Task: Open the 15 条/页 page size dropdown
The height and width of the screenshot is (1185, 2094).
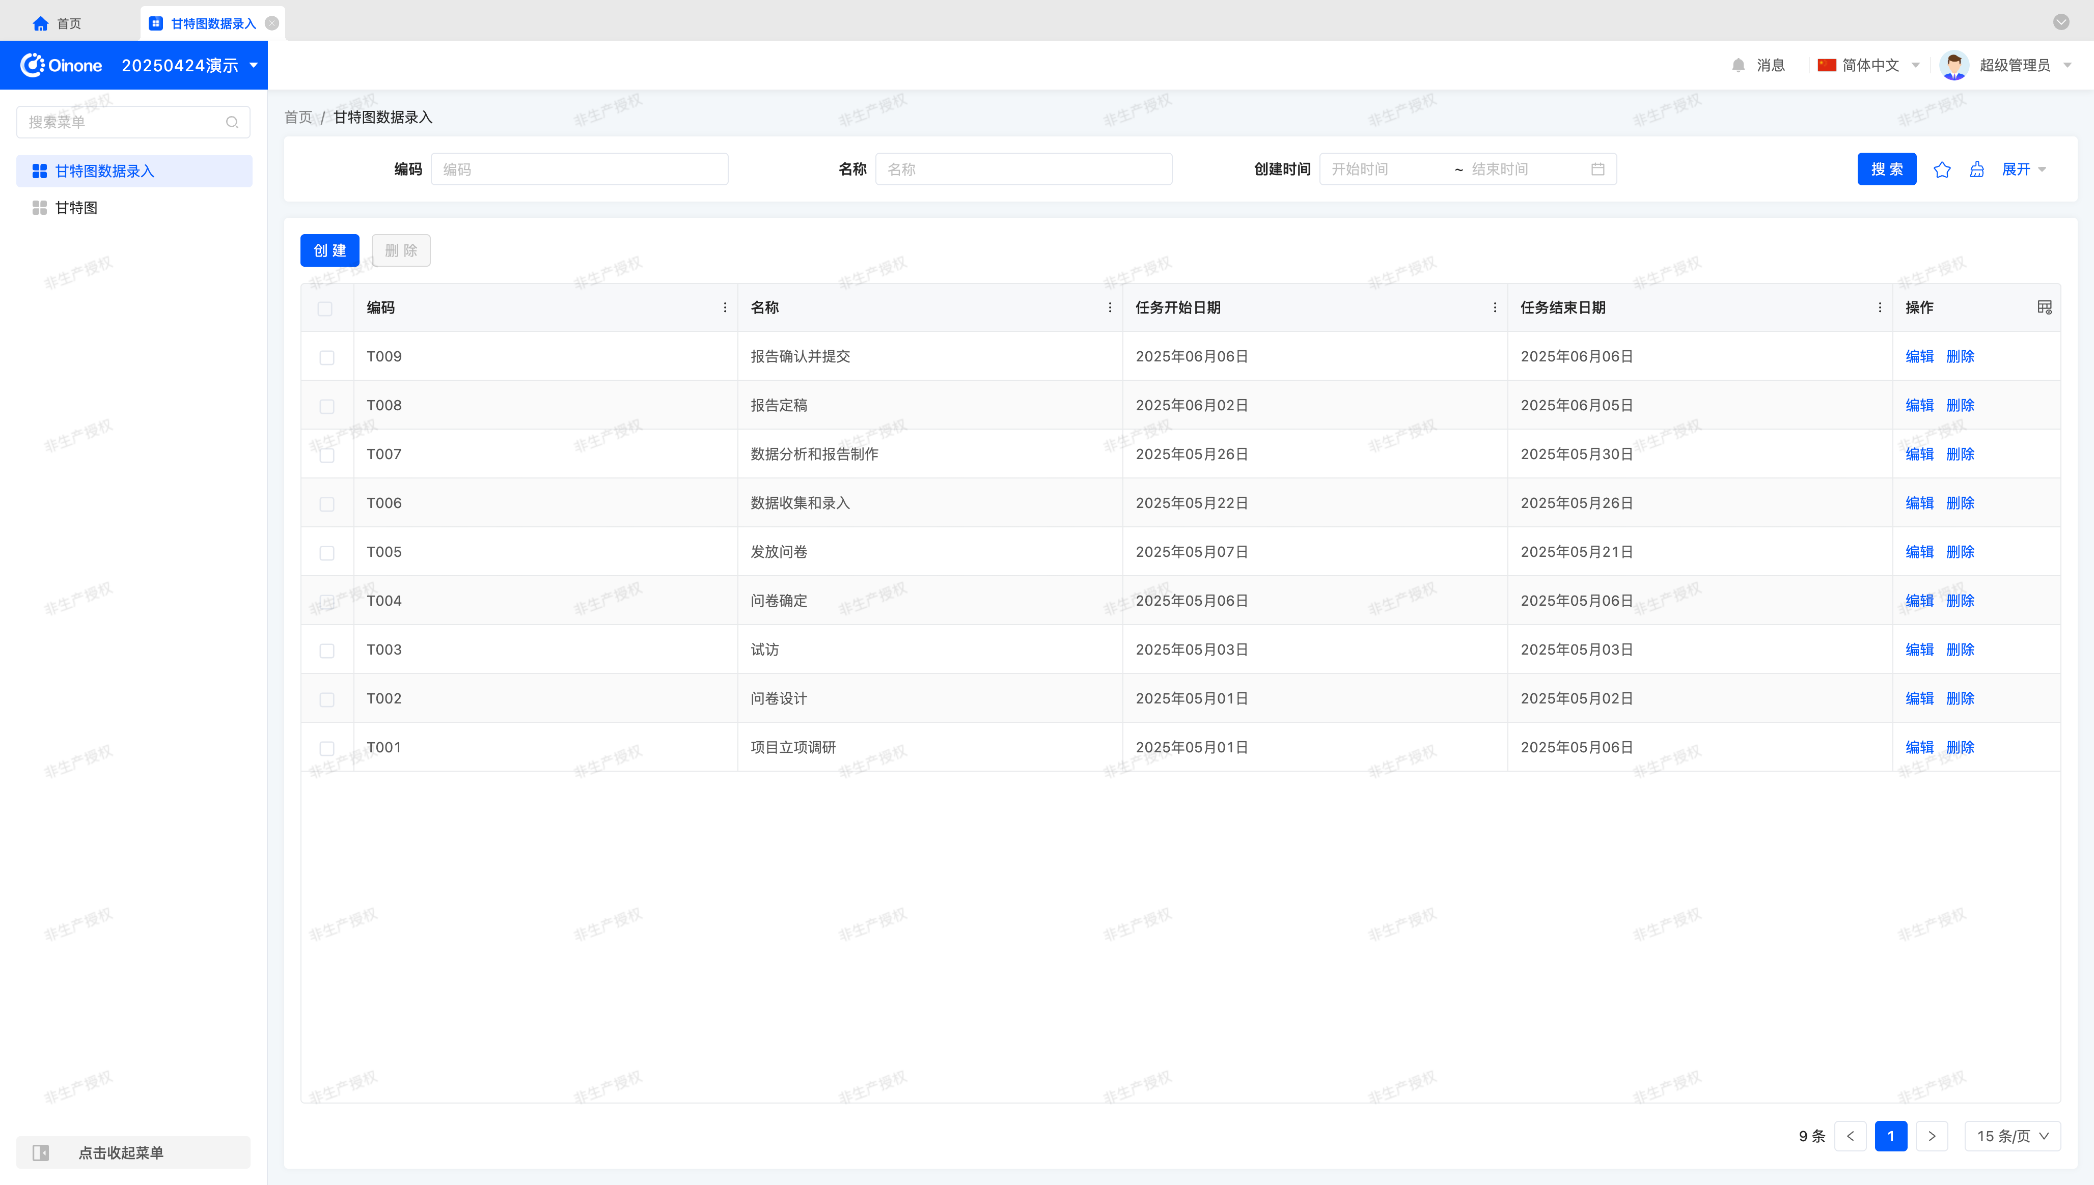Action: (2012, 1136)
